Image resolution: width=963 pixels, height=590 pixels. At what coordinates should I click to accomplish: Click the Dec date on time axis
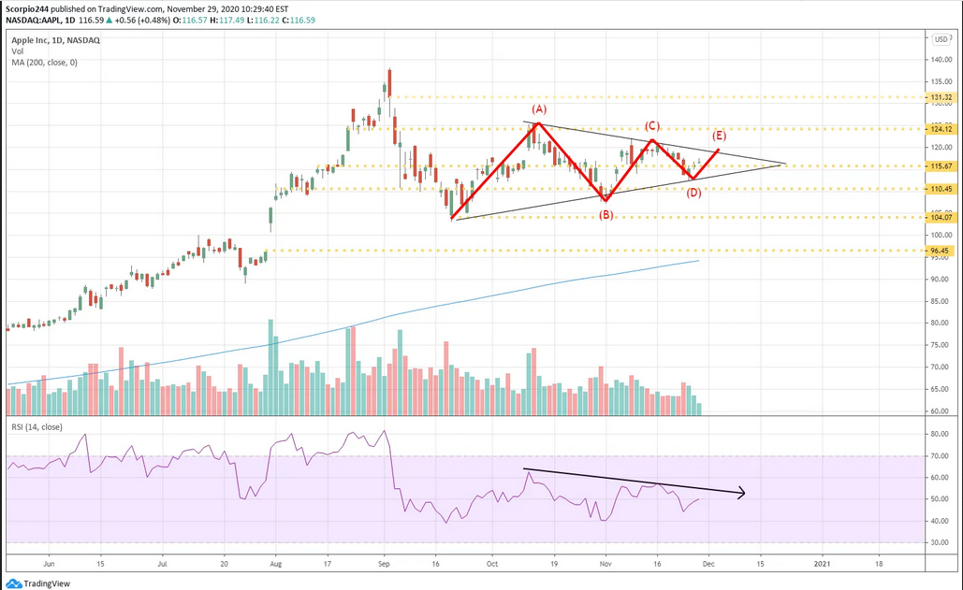[x=708, y=564]
